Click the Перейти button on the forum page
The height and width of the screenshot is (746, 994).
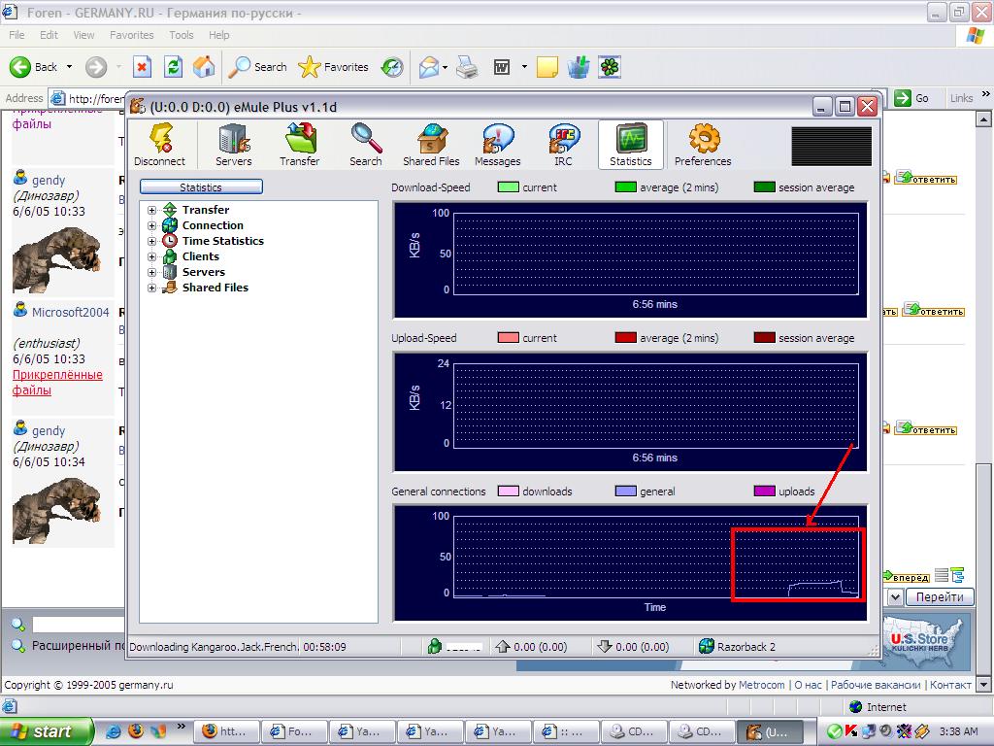pos(940,597)
